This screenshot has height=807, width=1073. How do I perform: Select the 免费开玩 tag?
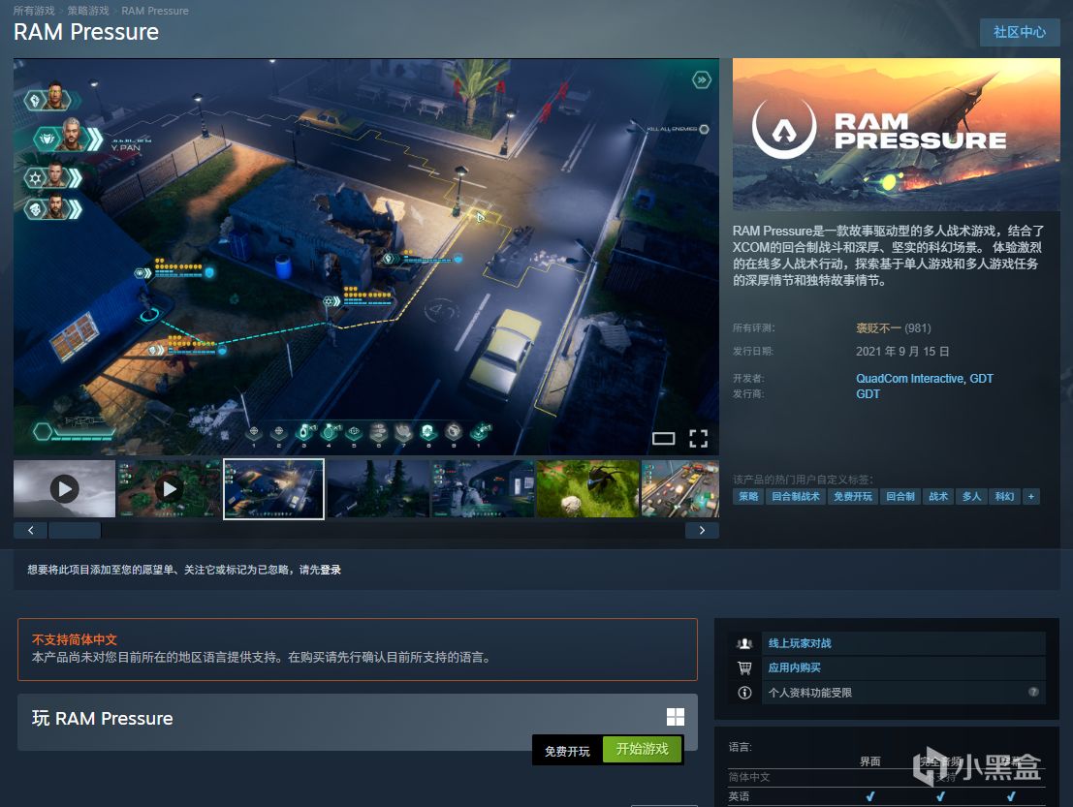point(853,497)
